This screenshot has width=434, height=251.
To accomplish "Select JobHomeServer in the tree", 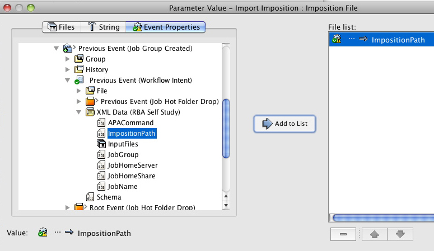I will pos(133,165).
